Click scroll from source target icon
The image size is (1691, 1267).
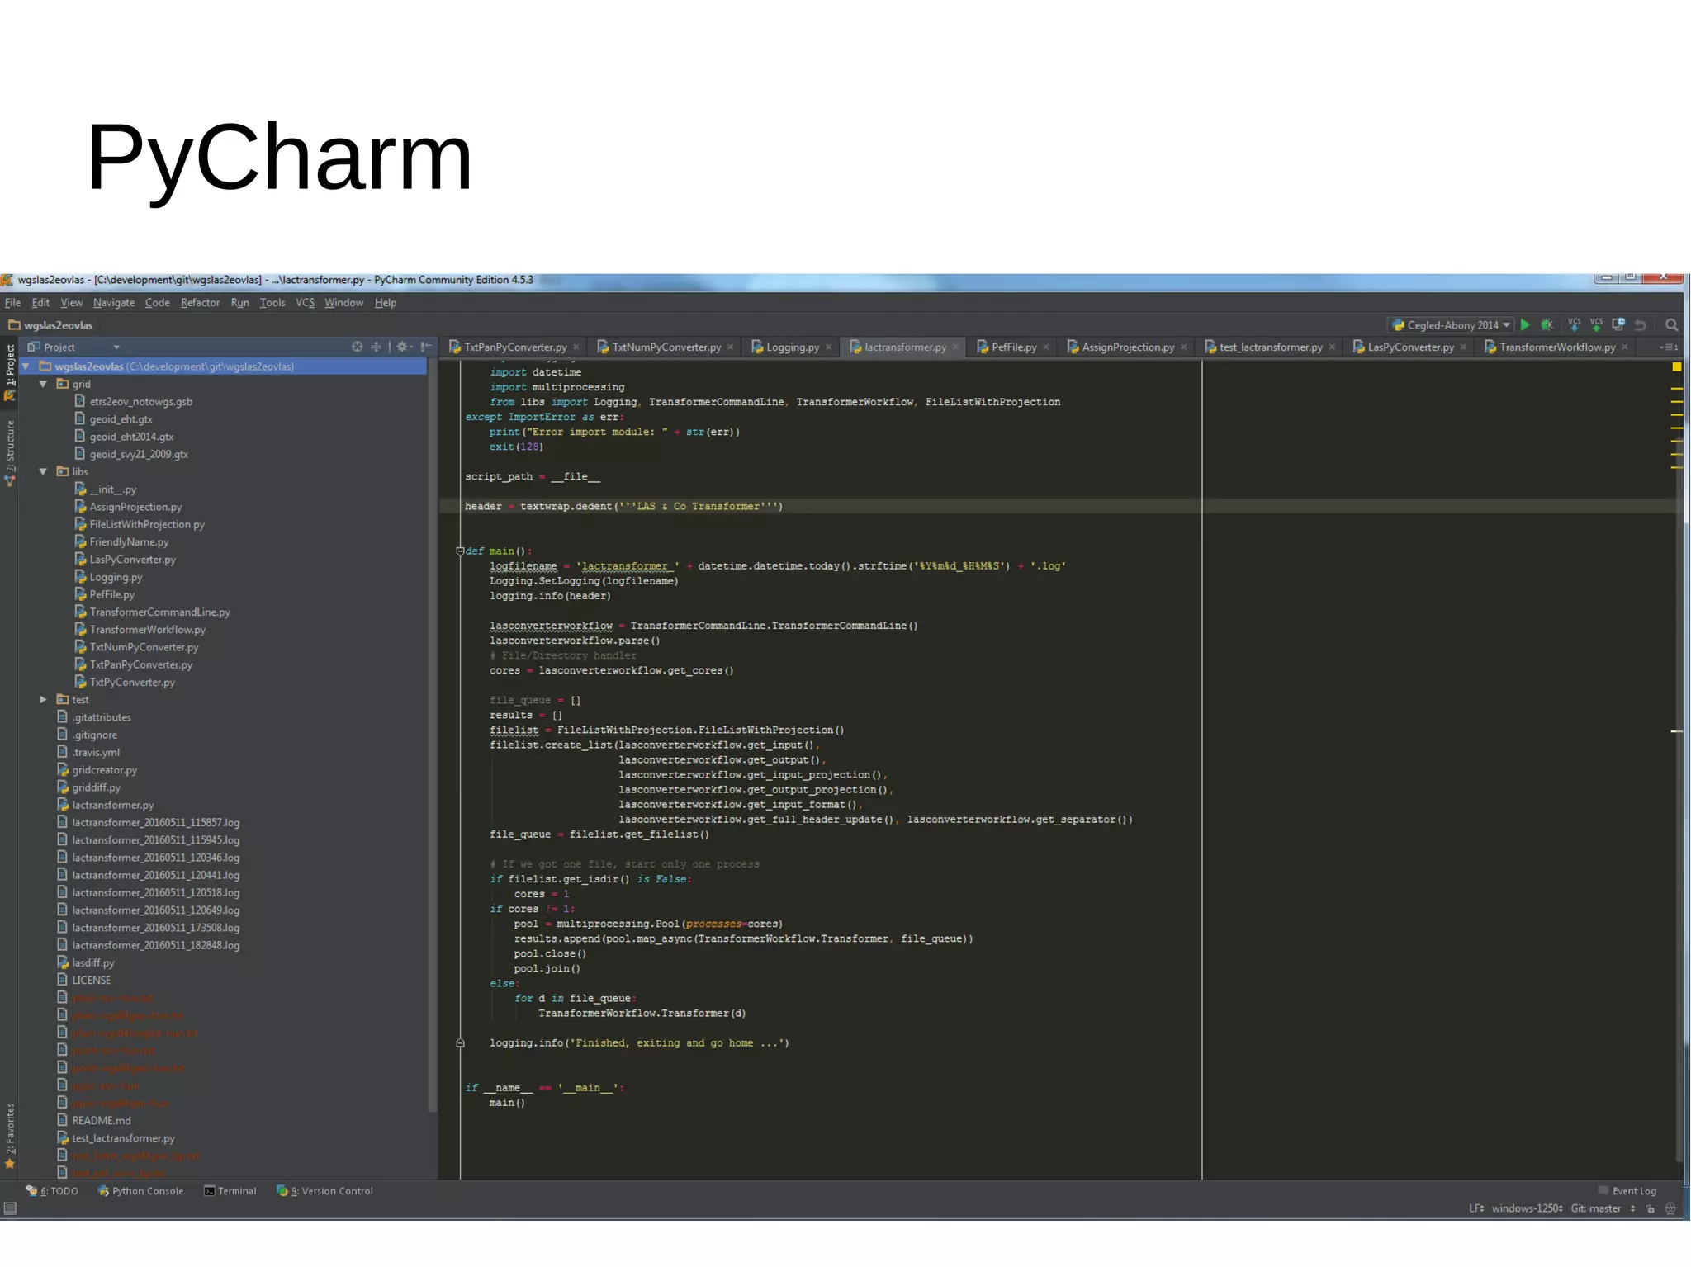(x=357, y=347)
